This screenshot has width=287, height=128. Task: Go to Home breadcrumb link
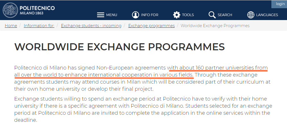(11, 26)
